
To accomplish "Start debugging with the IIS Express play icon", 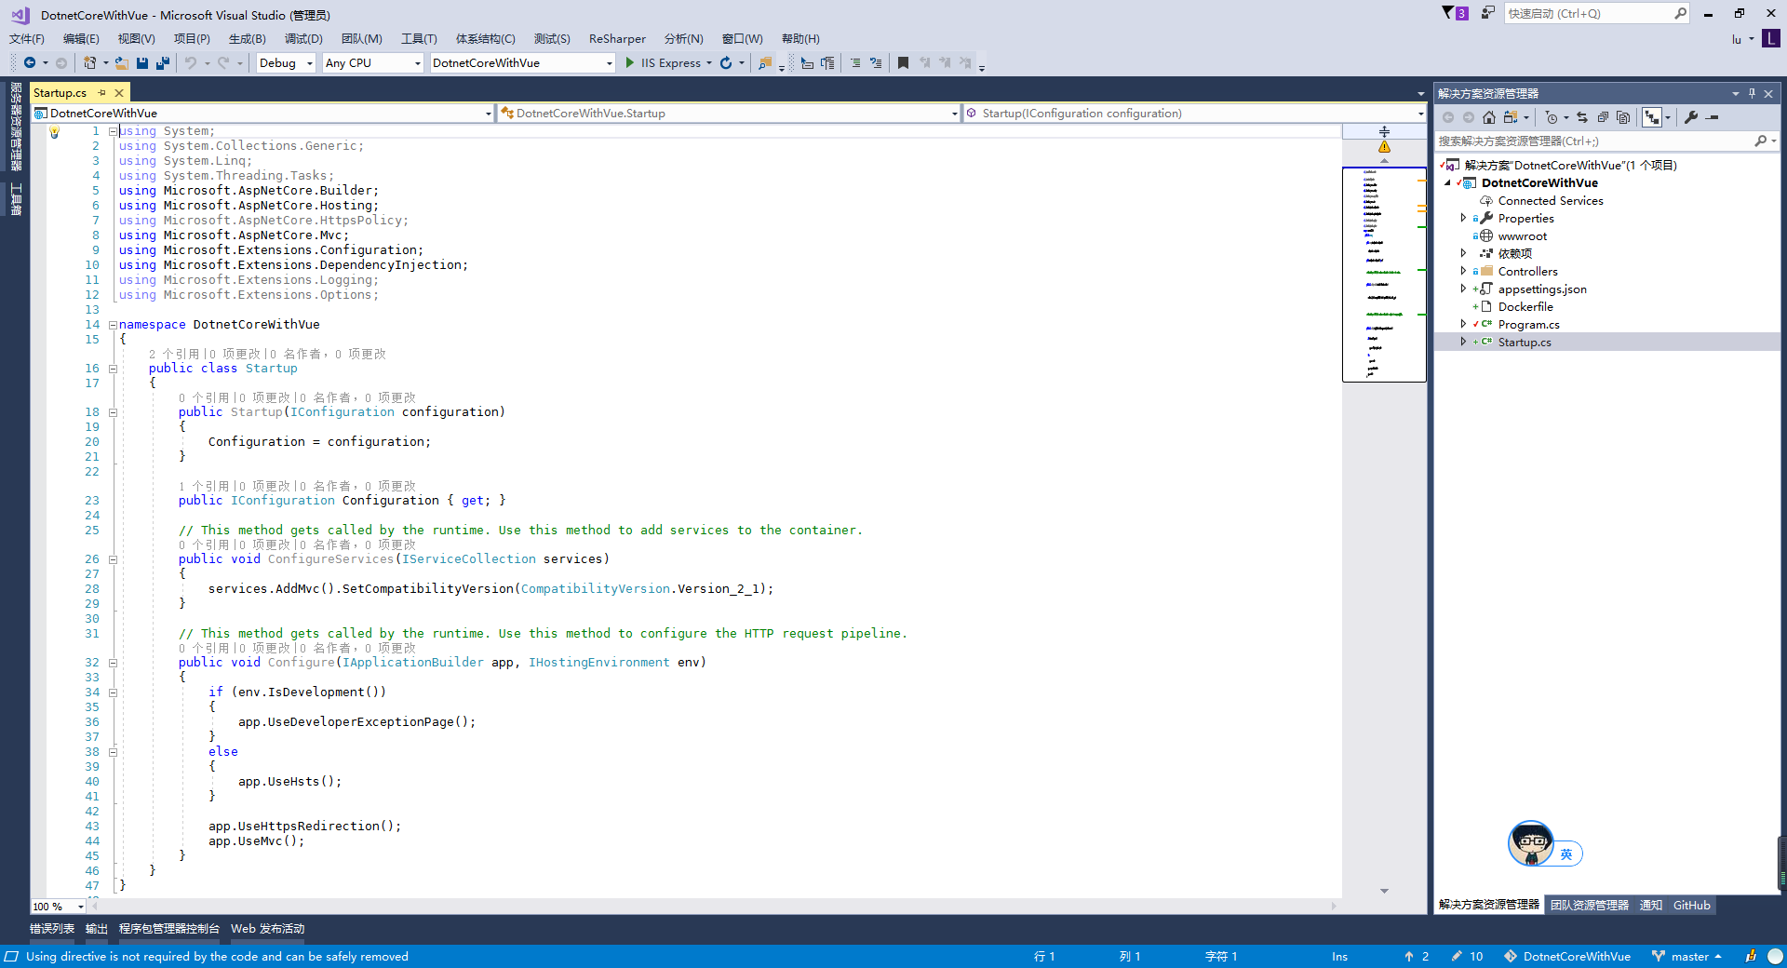I will [630, 62].
